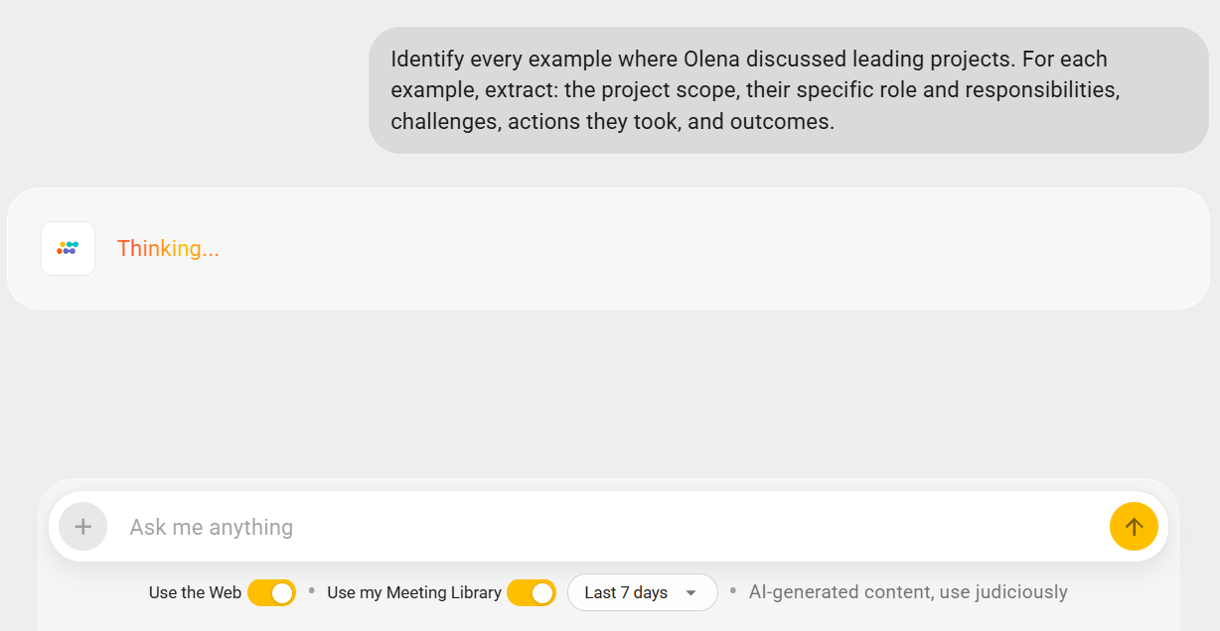The image size is (1220, 631).
Task: Click the caret arrow beside Last 7 days
Action: 691,593
